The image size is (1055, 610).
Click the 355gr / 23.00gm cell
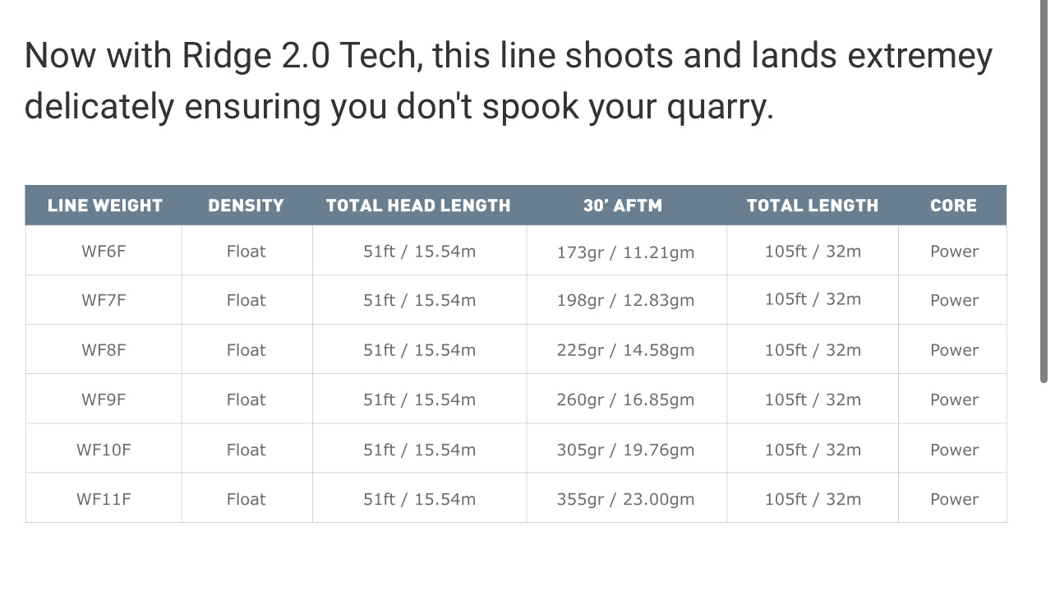[x=625, y=499]
